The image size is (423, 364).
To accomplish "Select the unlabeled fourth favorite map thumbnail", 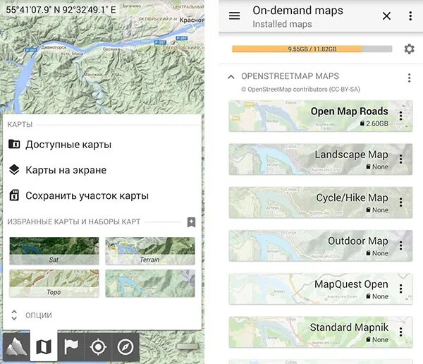I will tap(150, 284).
